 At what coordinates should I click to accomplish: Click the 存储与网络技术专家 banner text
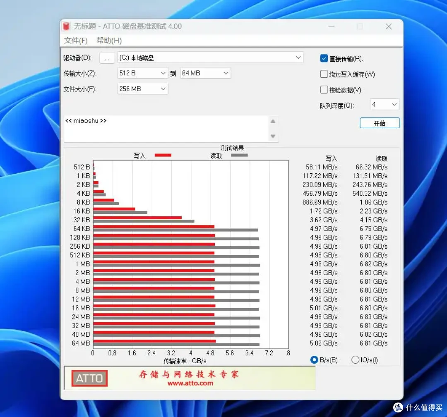[189, 374]
